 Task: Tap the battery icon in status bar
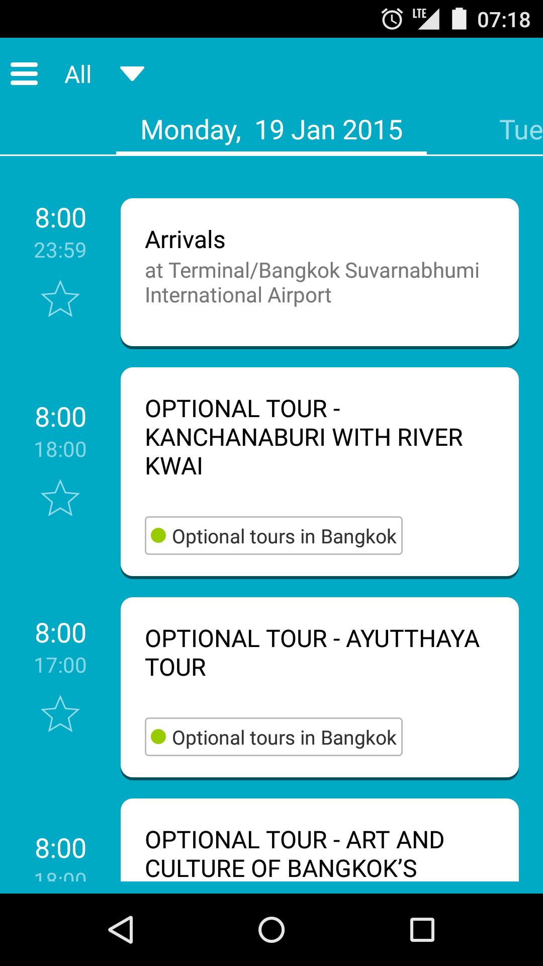tap(459, 19)
